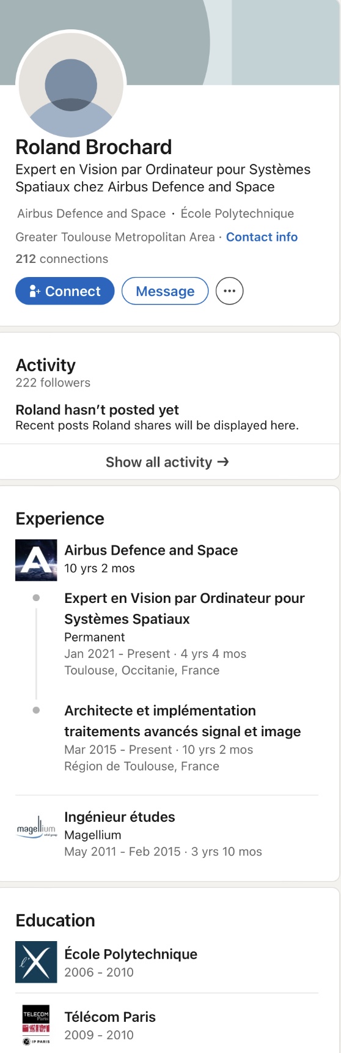341x1053 pixels.
Task: Click the École Polytechnique X logo
Action: [x=36, y=962]
